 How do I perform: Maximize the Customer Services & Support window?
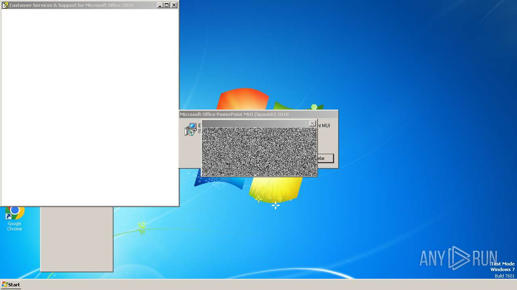tap(167, 5)
